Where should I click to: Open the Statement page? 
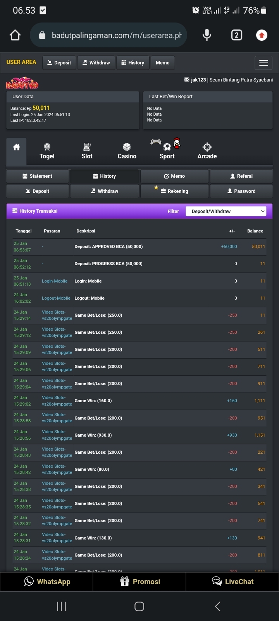(x=38, y=176)
